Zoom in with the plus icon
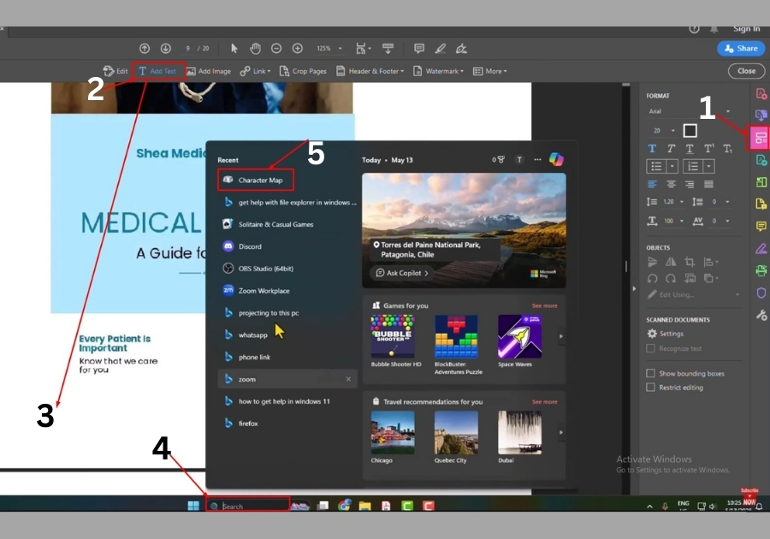 [297, 49]
